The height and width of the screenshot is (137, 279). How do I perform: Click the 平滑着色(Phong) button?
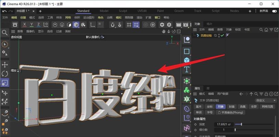point(230,112)
